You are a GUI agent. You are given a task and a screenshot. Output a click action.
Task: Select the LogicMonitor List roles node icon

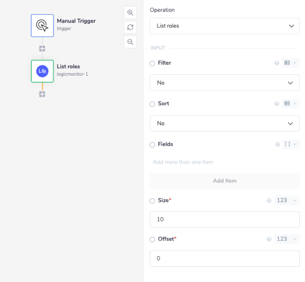click(x=42, y=71)
